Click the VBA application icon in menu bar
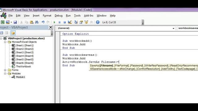This screenshot has width=198, height=111. tap(3, 15)
